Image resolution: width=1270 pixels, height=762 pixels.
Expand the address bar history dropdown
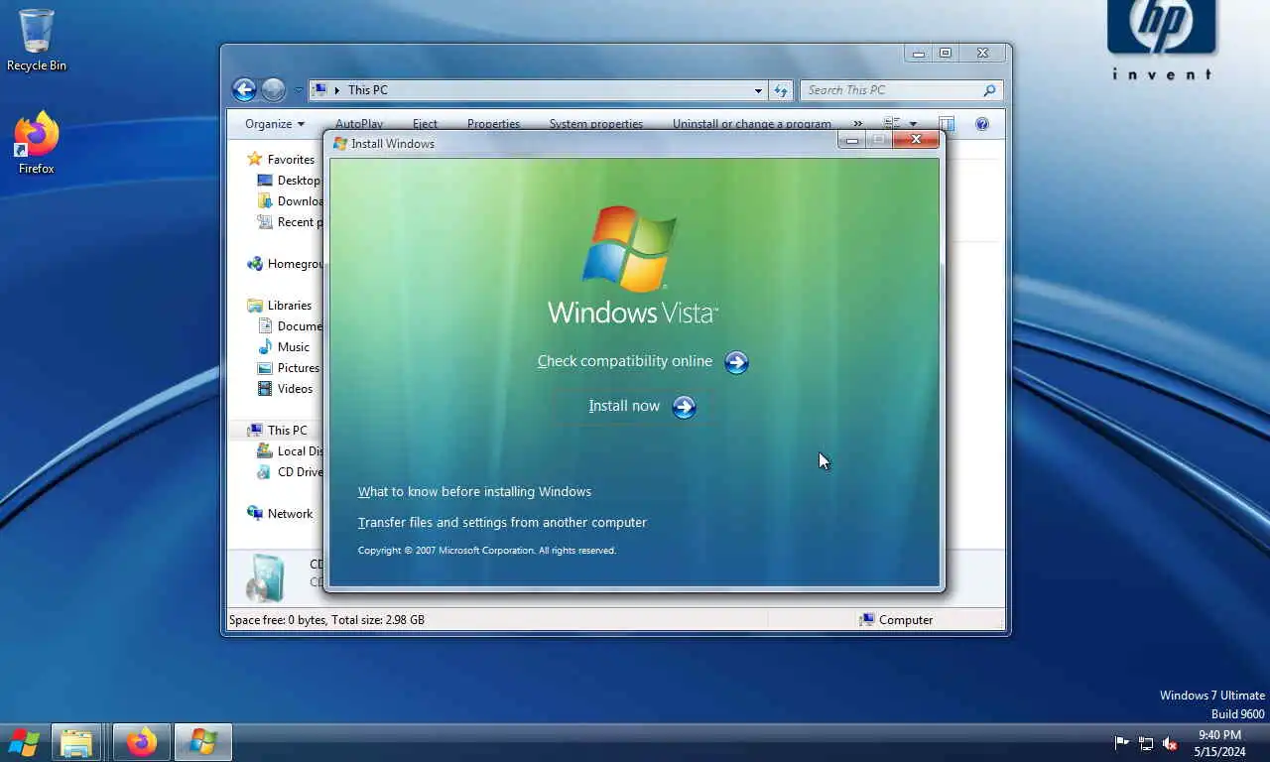(x=758, y=90)
